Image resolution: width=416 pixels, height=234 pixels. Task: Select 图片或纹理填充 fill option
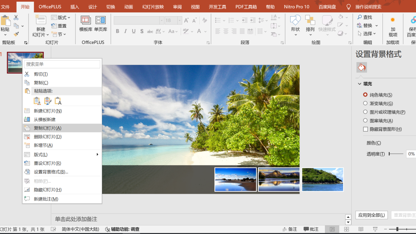click(x=365, y=112)
